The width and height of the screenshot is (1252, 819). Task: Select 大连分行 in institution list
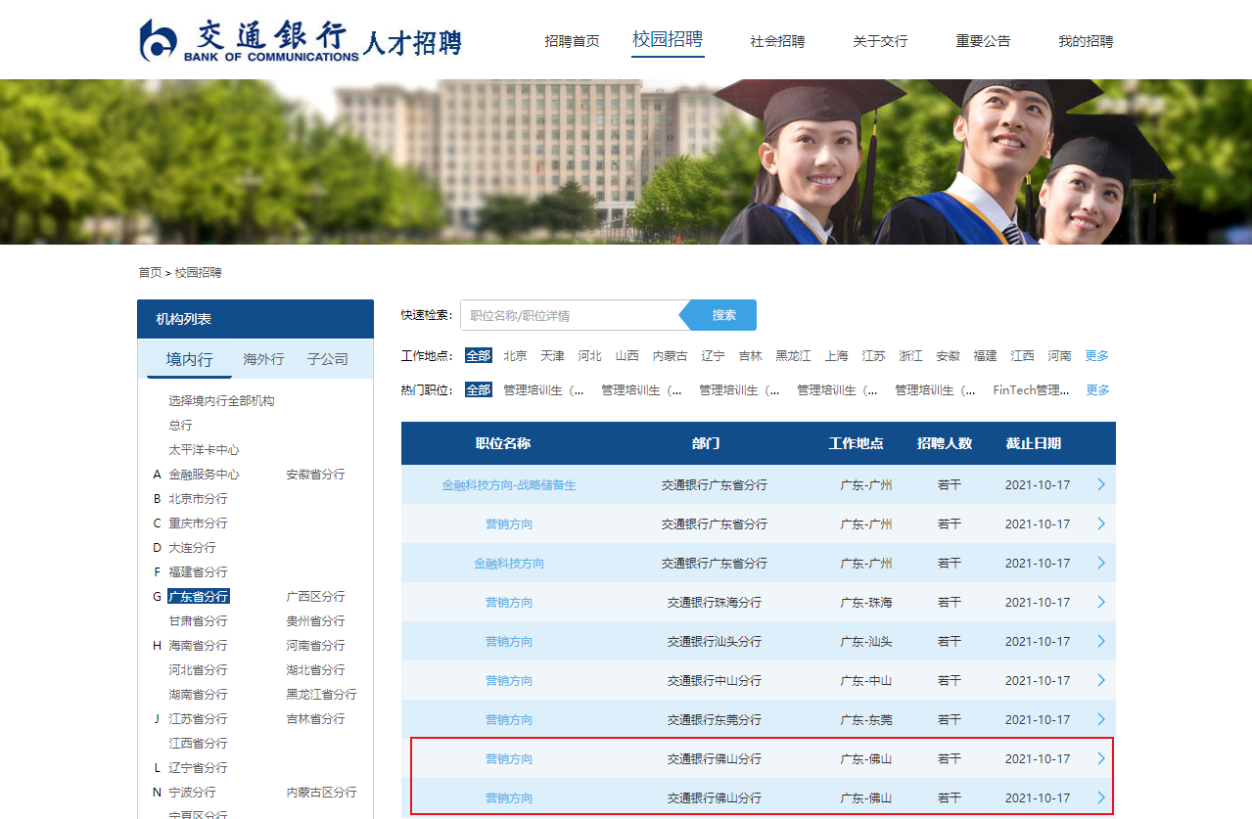point(192,547)
